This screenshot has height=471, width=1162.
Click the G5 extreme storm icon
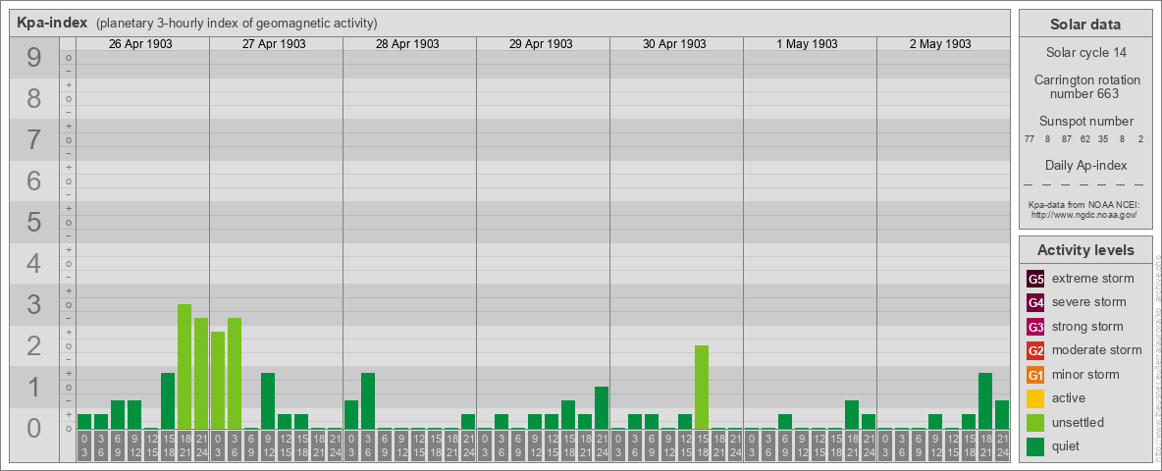coord(1035,279)
